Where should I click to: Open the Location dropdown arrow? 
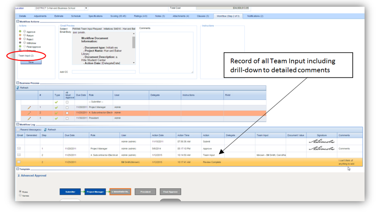(86, 8)
